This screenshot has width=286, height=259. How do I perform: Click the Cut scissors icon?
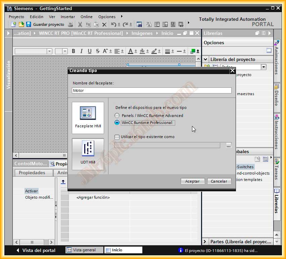(x=80, y=24)
